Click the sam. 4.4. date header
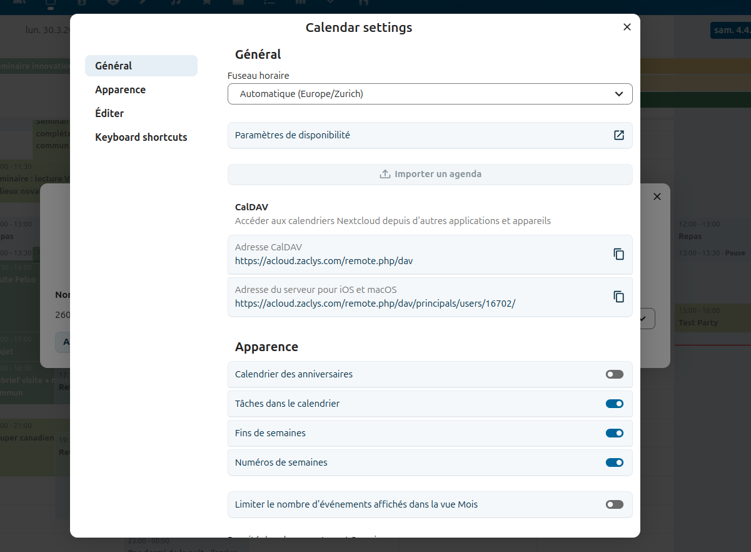Viewport: 751px width, 552px height. 729,30
